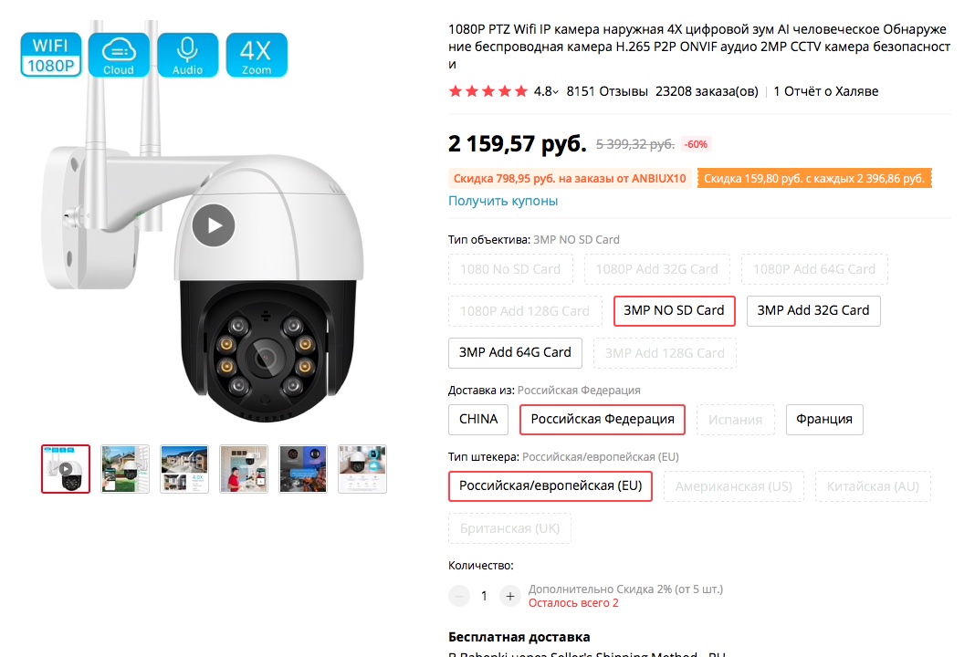The width and height of the screenshot is (975, 657).
Task: Select Российская/европейская (EU) plug type
Action: (550, 485)
